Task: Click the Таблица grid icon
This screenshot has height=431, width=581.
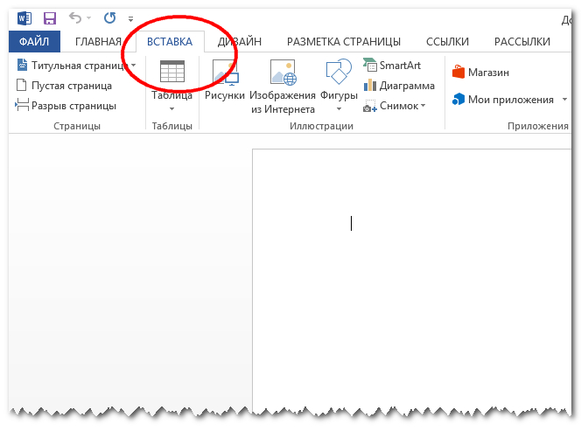Action: [x=171, y=71]
